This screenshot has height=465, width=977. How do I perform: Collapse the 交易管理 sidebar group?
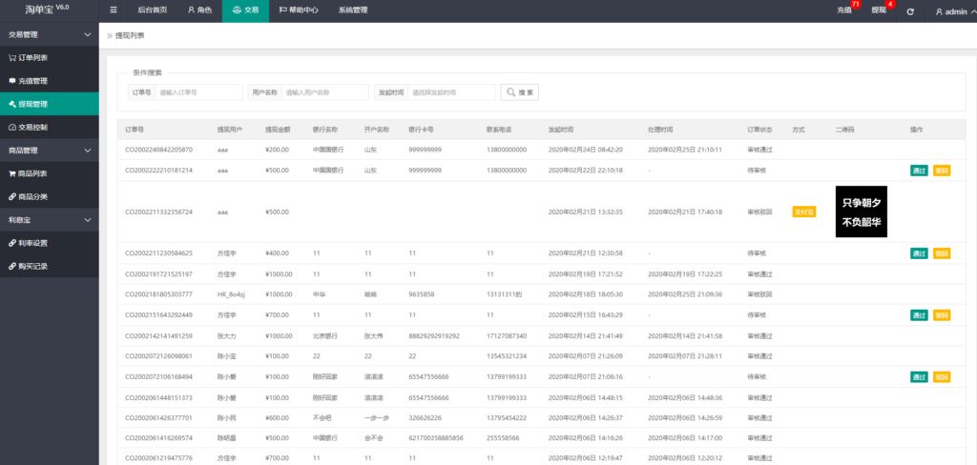48,34
